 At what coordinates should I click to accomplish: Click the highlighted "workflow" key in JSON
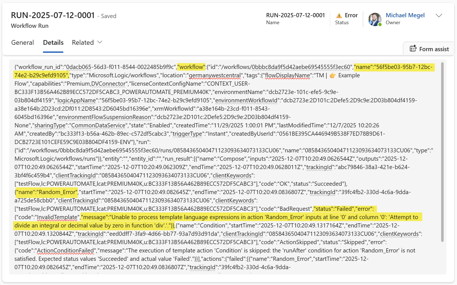[191, 67]
